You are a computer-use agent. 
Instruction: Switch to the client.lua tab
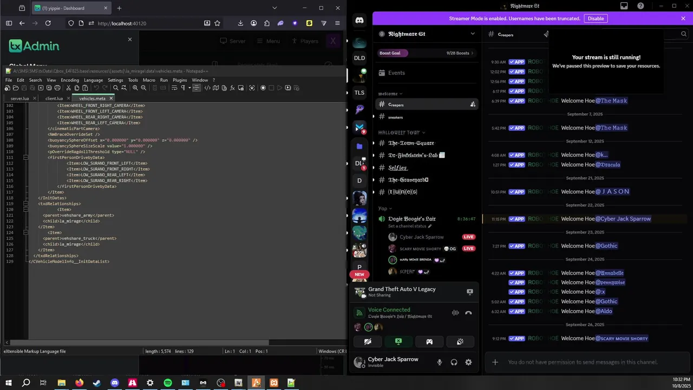(54, 99)
